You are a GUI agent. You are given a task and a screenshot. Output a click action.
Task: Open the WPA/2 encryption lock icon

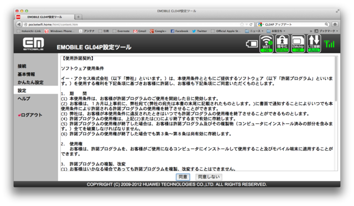pos(282,44)
